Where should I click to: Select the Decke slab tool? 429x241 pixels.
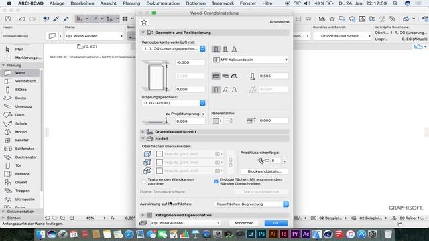click(21, 98)
